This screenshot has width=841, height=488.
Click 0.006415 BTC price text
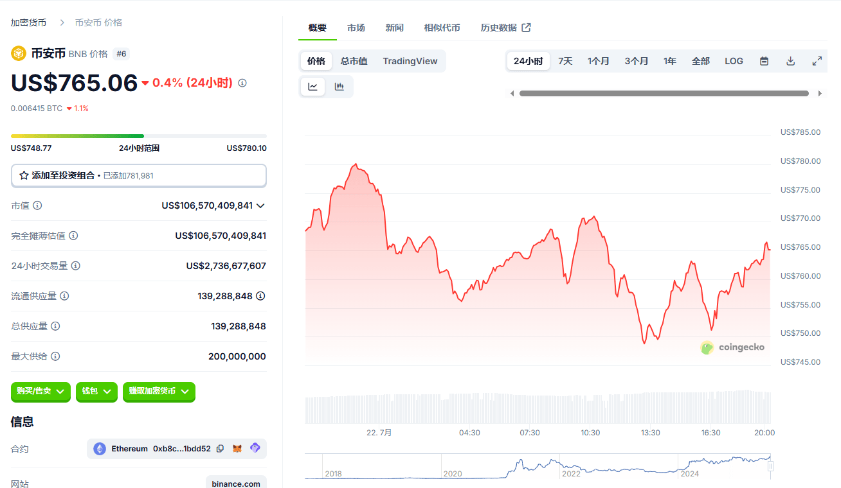37,109
